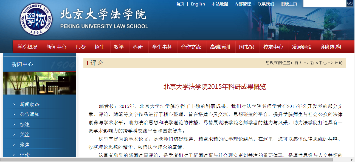
Task: Expand the 公告通知 sidebar arrow
Action: click(14, 114)
